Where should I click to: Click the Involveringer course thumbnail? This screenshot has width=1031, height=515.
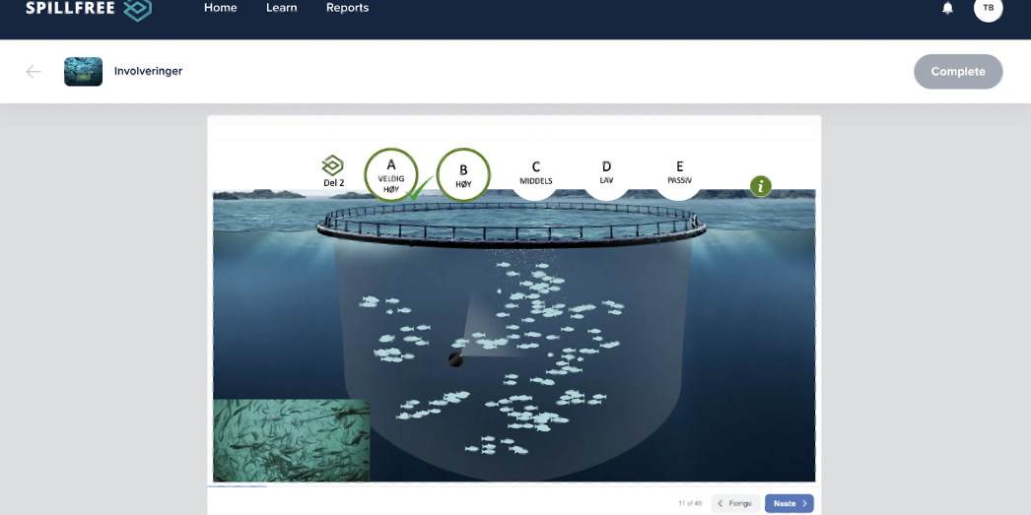coord(83,71)
